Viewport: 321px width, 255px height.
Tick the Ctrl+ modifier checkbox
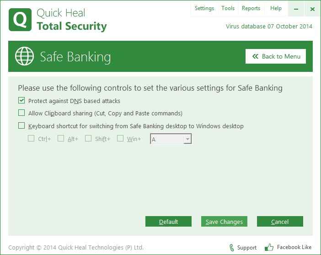[31, 138]
